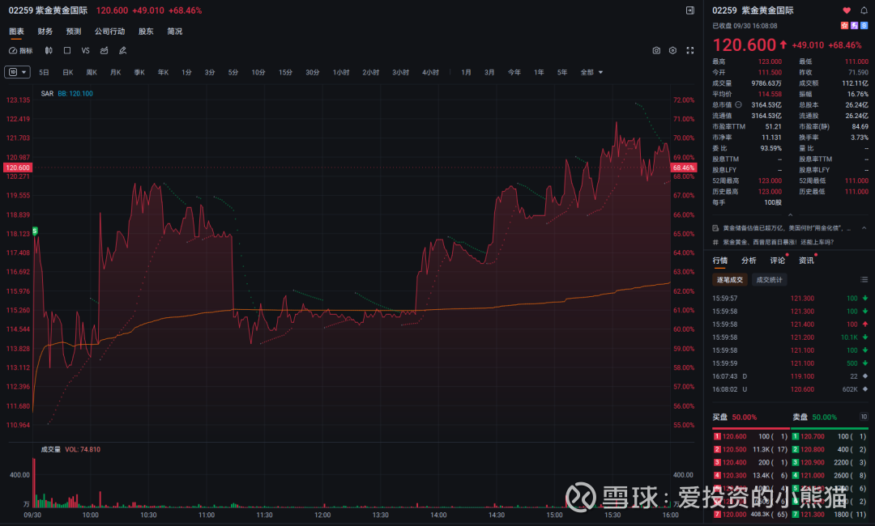Switch to the 评论 tab in side panel
875x526 pixels.
click(x=777, y=261)
